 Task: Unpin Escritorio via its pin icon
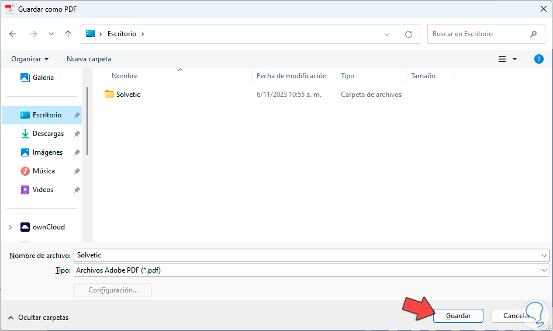77,115
